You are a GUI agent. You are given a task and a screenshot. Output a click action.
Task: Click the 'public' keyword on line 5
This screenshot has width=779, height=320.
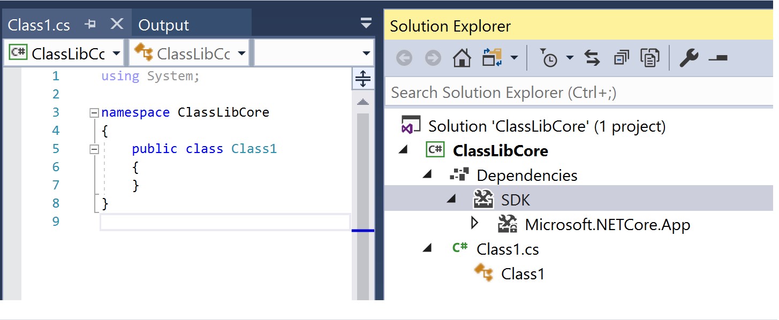coord(155,149)
